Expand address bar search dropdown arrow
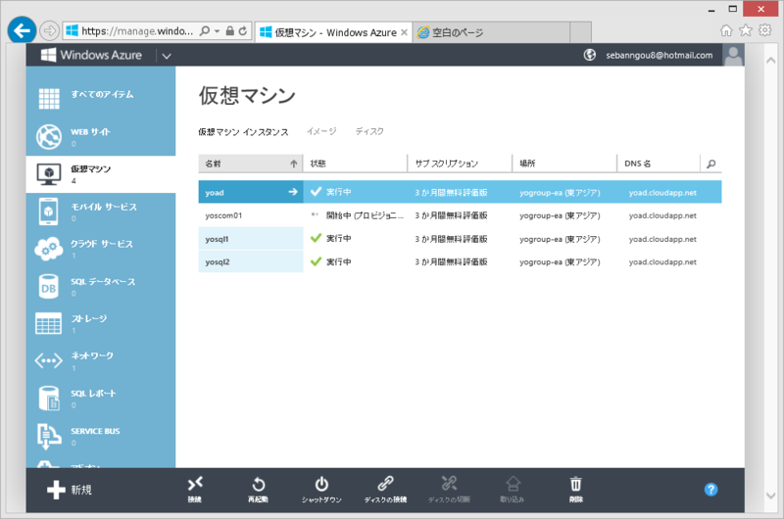The height and width of the screenshot is (519, 784). 217,31
